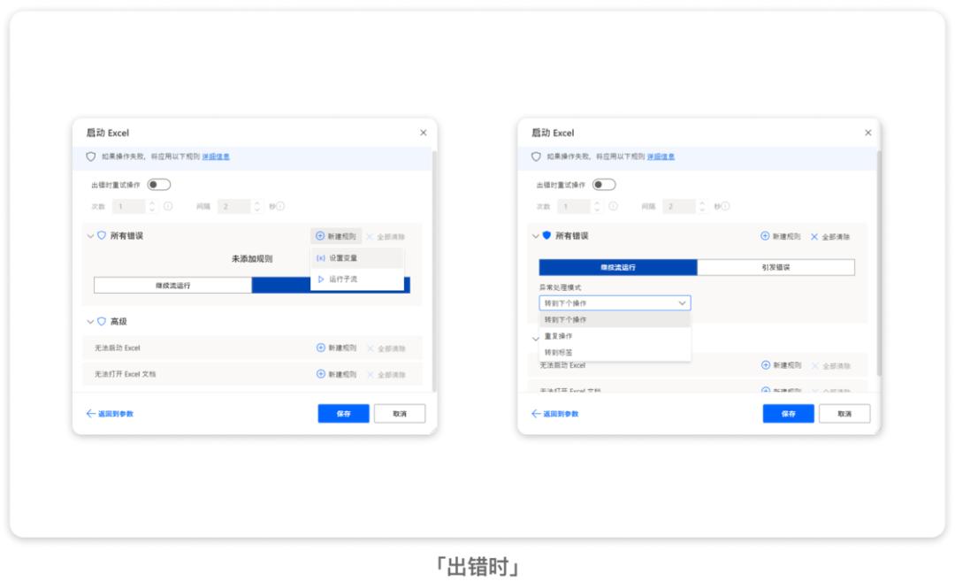Image resolution: width=955 pixels, height=581 pixels.
Task: Add 新建规则 for 无法启动 Excel, left dialog
Action: click(x=336, y=348)
